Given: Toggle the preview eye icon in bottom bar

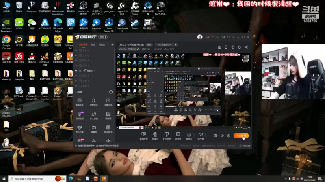Looking at the screenshot, I should [222, 135].
